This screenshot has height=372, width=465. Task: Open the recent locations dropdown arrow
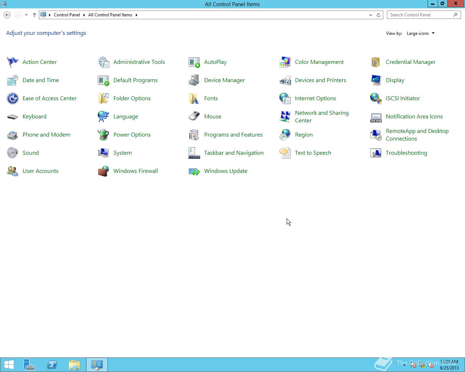(26, 15)
